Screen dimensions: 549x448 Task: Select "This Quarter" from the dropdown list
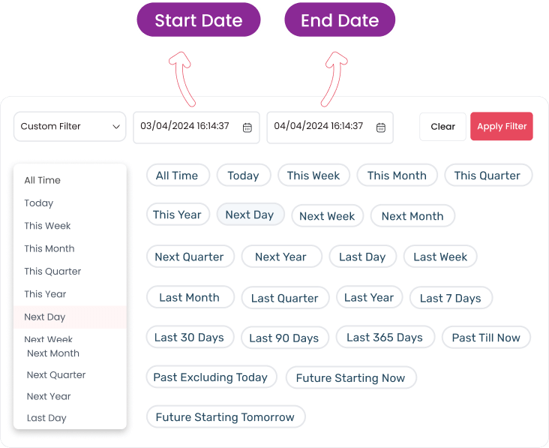(52, 272)
